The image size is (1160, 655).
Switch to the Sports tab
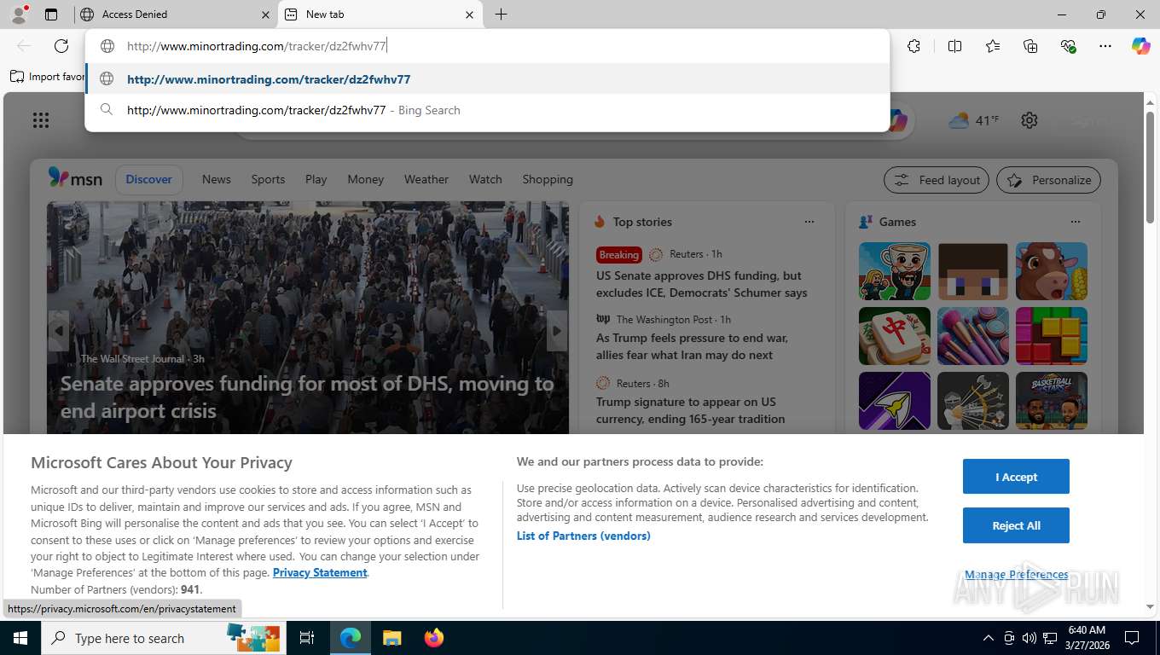pyautogui.click(x=268, y=179)
